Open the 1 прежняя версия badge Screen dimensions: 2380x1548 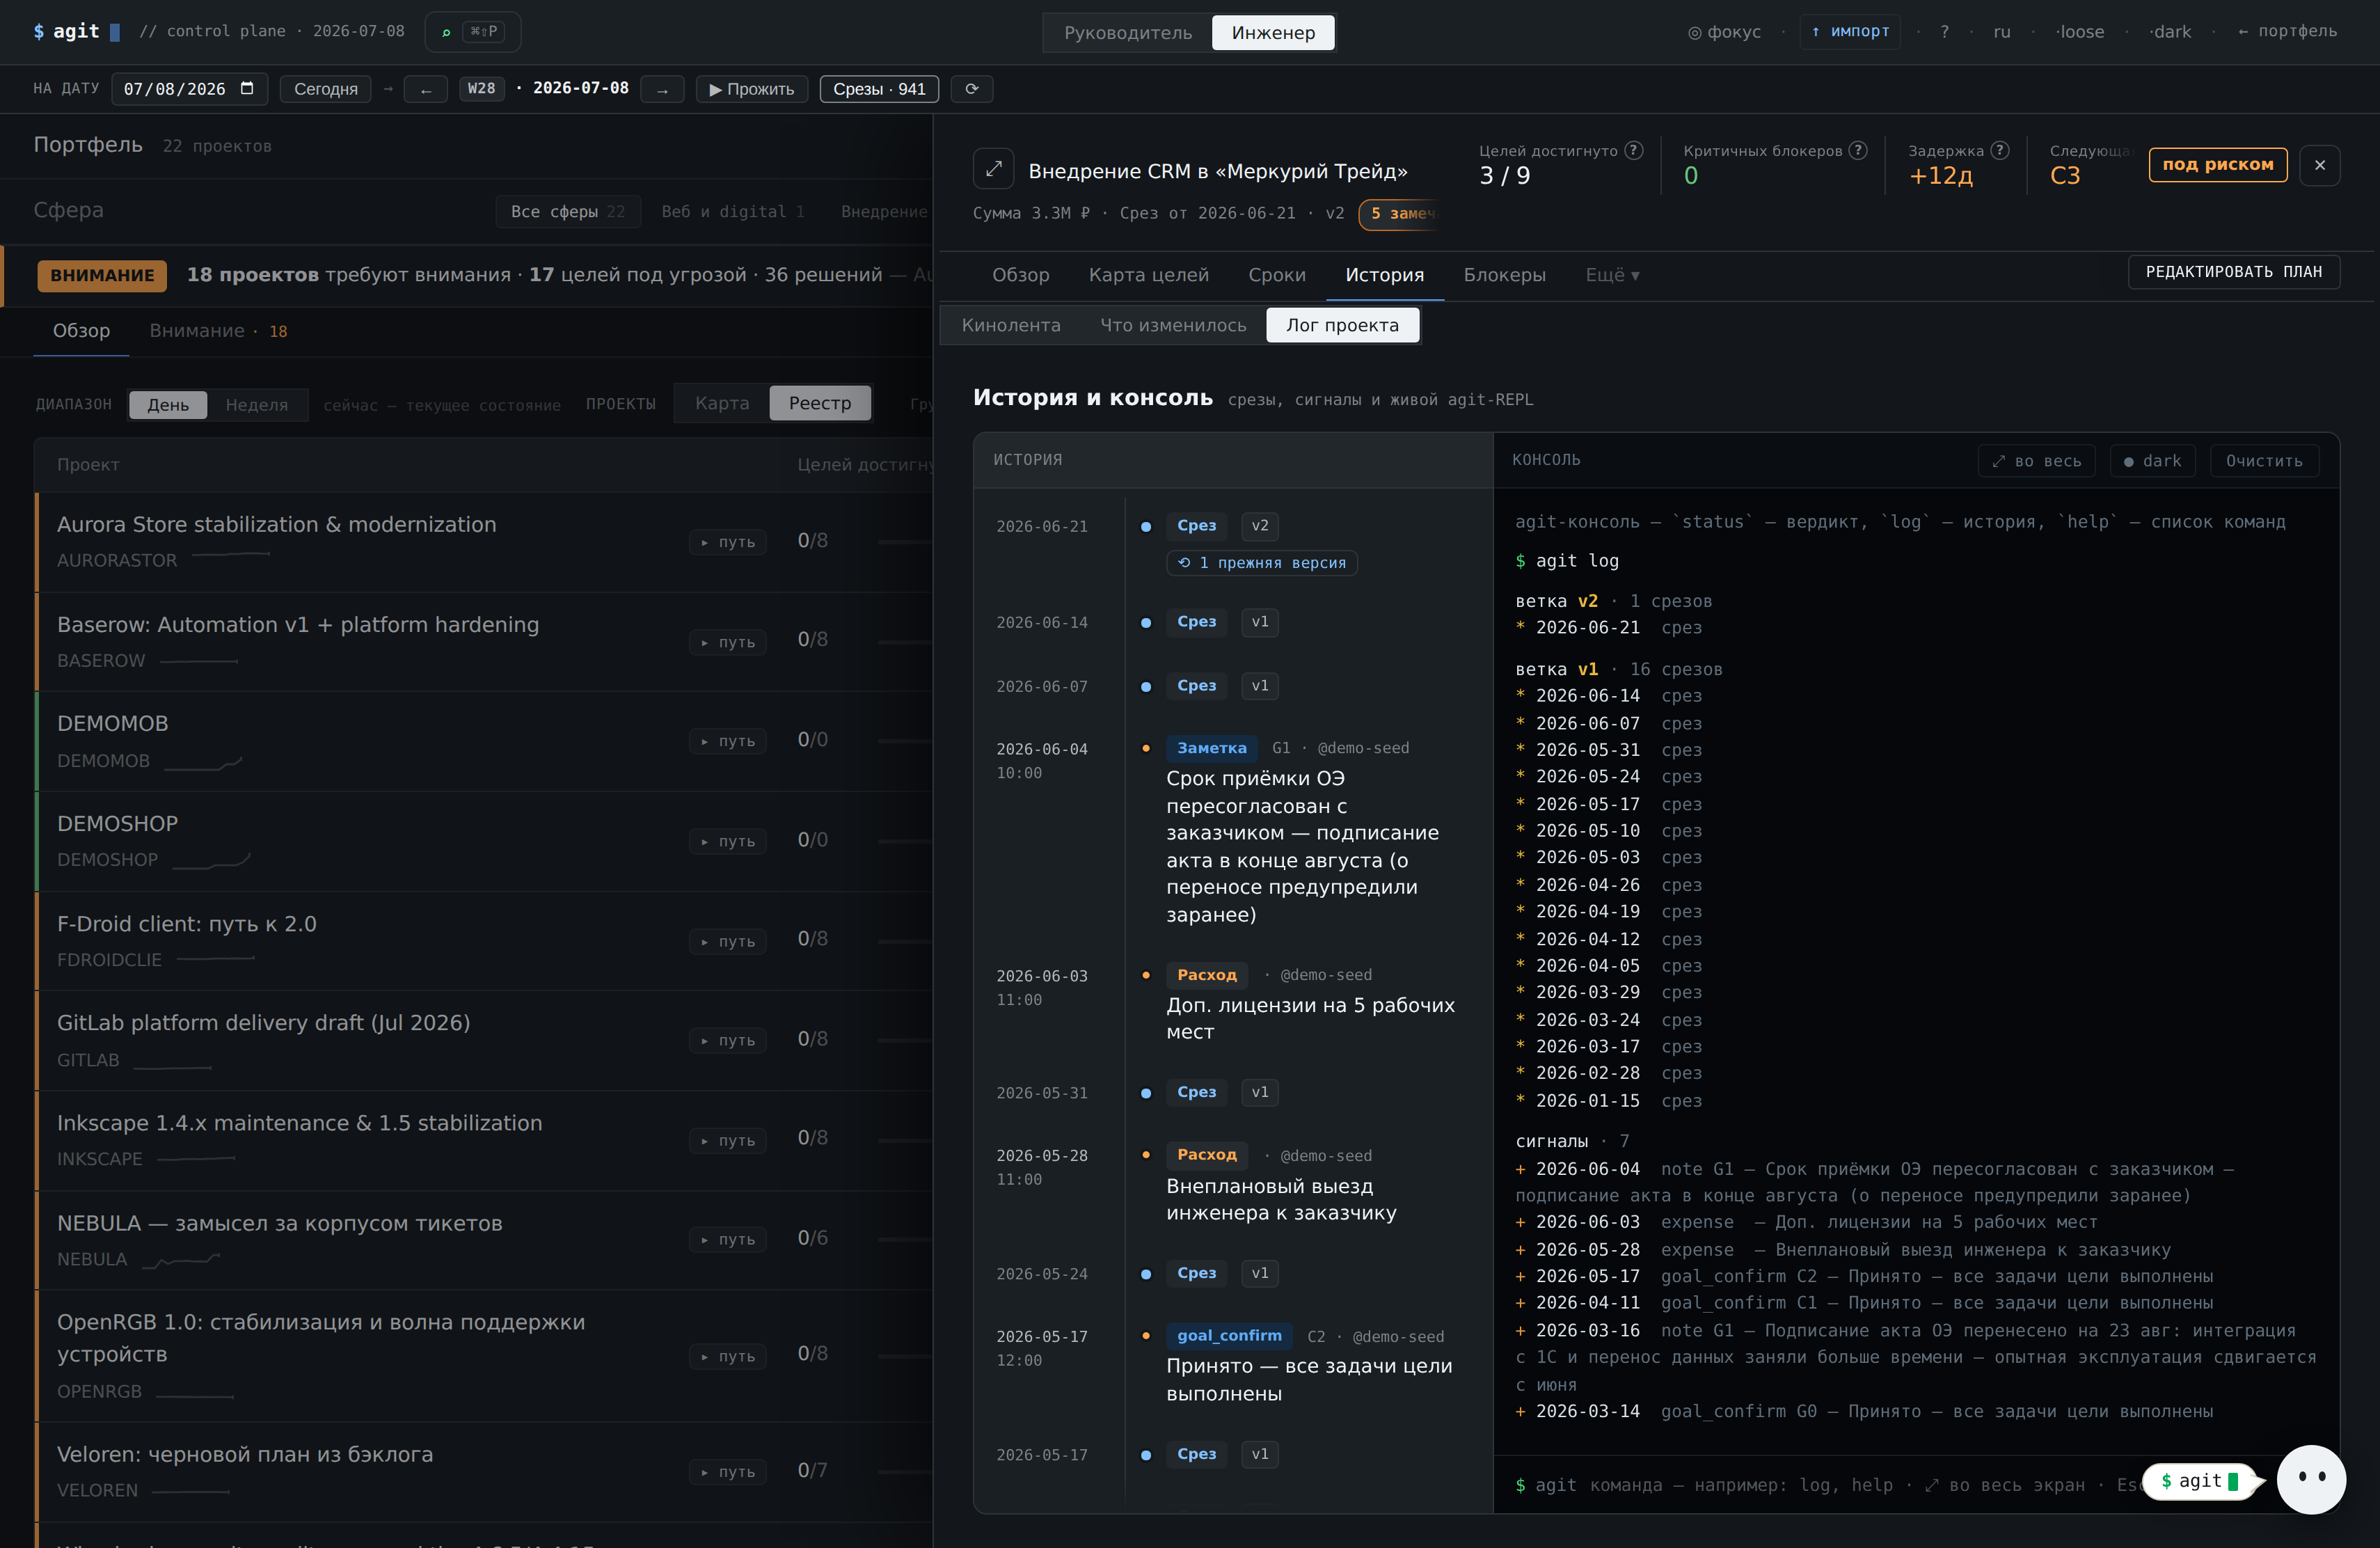pos(1261,563)
